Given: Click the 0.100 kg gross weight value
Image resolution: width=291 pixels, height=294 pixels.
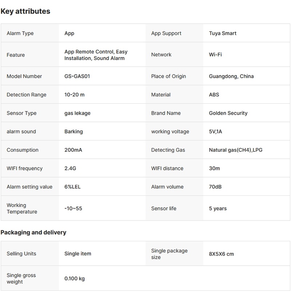Looking at the screenshot, I should point(74,279).
